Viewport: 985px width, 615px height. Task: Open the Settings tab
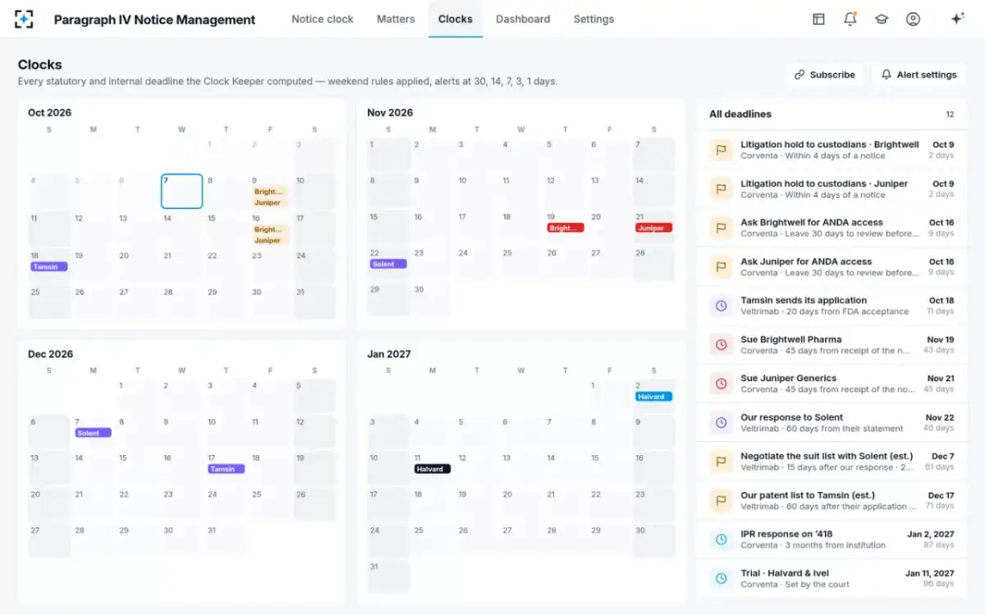pyautogui.click(x=593, y=19)
